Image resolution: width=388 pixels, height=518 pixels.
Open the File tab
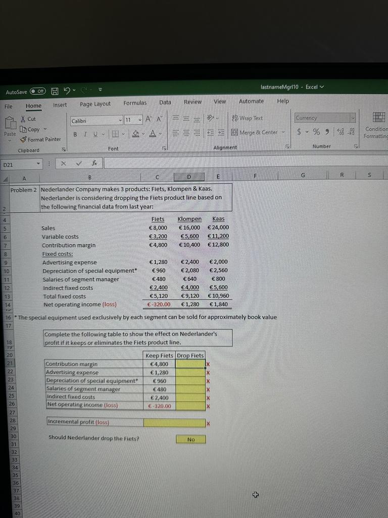8,106
